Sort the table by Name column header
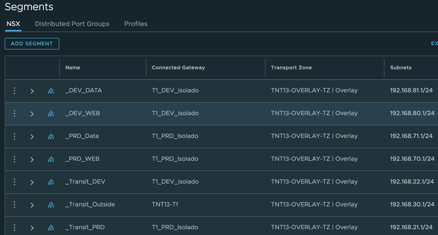Image resolution: width=438 pixels, height=235 pixels. pos(73,67)
